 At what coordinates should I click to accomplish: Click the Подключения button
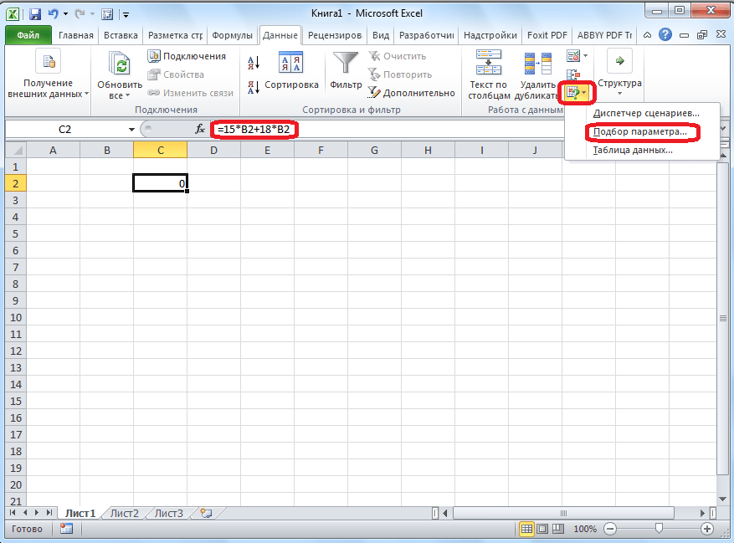tap(187, 56)
